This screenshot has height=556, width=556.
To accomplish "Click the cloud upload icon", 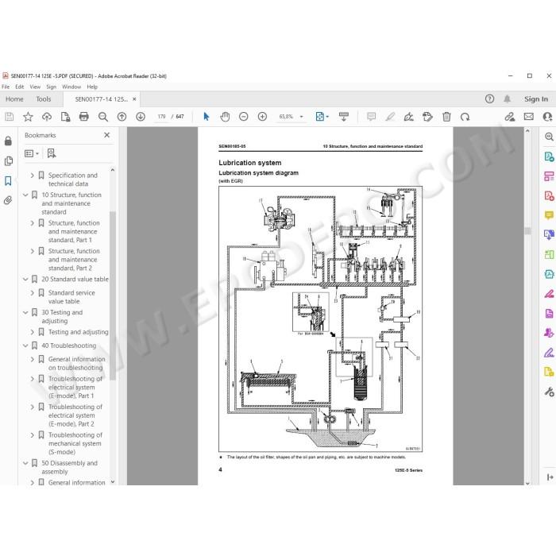I will click(47, 117).
